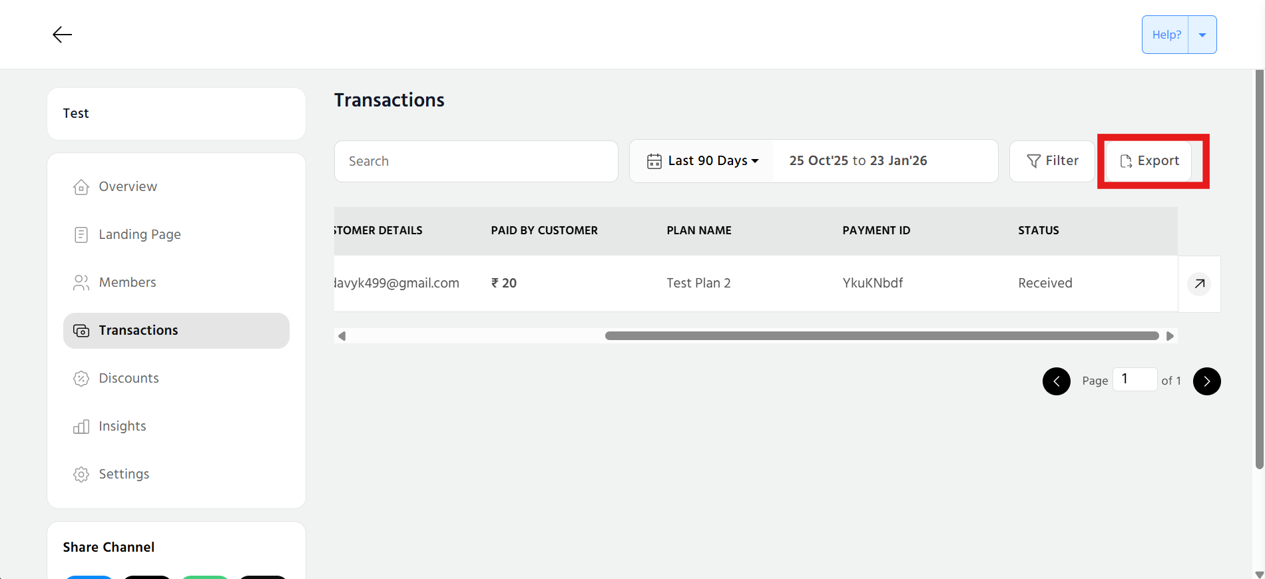Image resolution: width=1265 pixels, height=579 pixels.
Task: Click the table's horizontal scrollbar
Action: (x=882, y=336)
